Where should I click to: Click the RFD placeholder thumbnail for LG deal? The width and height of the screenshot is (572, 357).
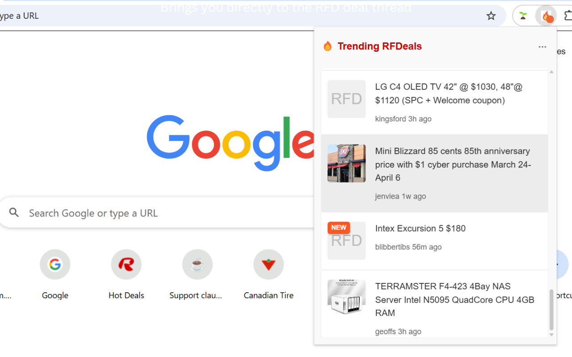click(x=346, y=99)
